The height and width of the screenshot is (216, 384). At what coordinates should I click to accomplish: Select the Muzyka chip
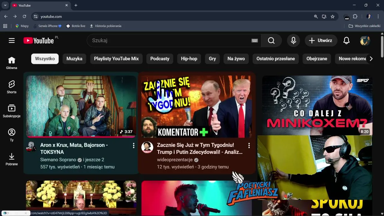point(74,59)
